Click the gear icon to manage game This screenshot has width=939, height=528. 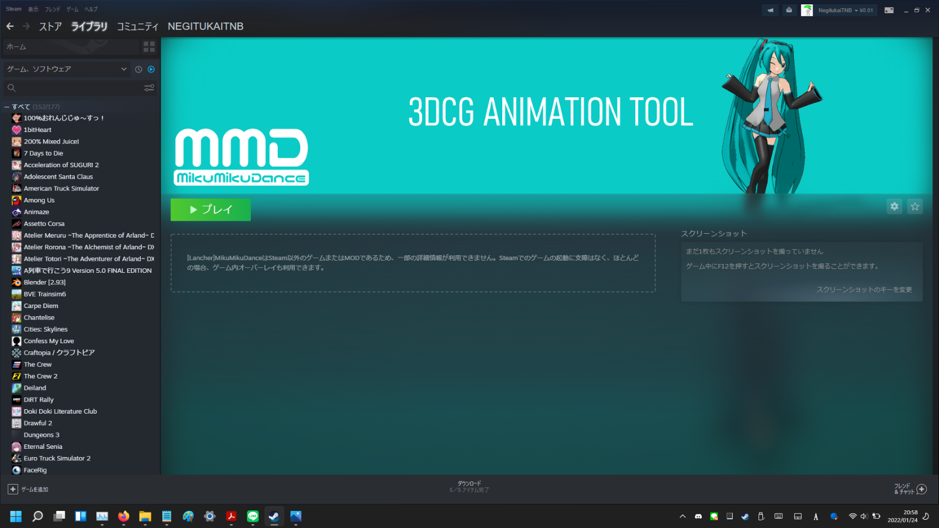point(894,206)
